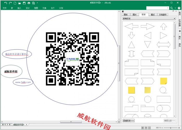The image size is (182, 130).
Task: Click the zoom slider handle
Action: tap(171, 128)
